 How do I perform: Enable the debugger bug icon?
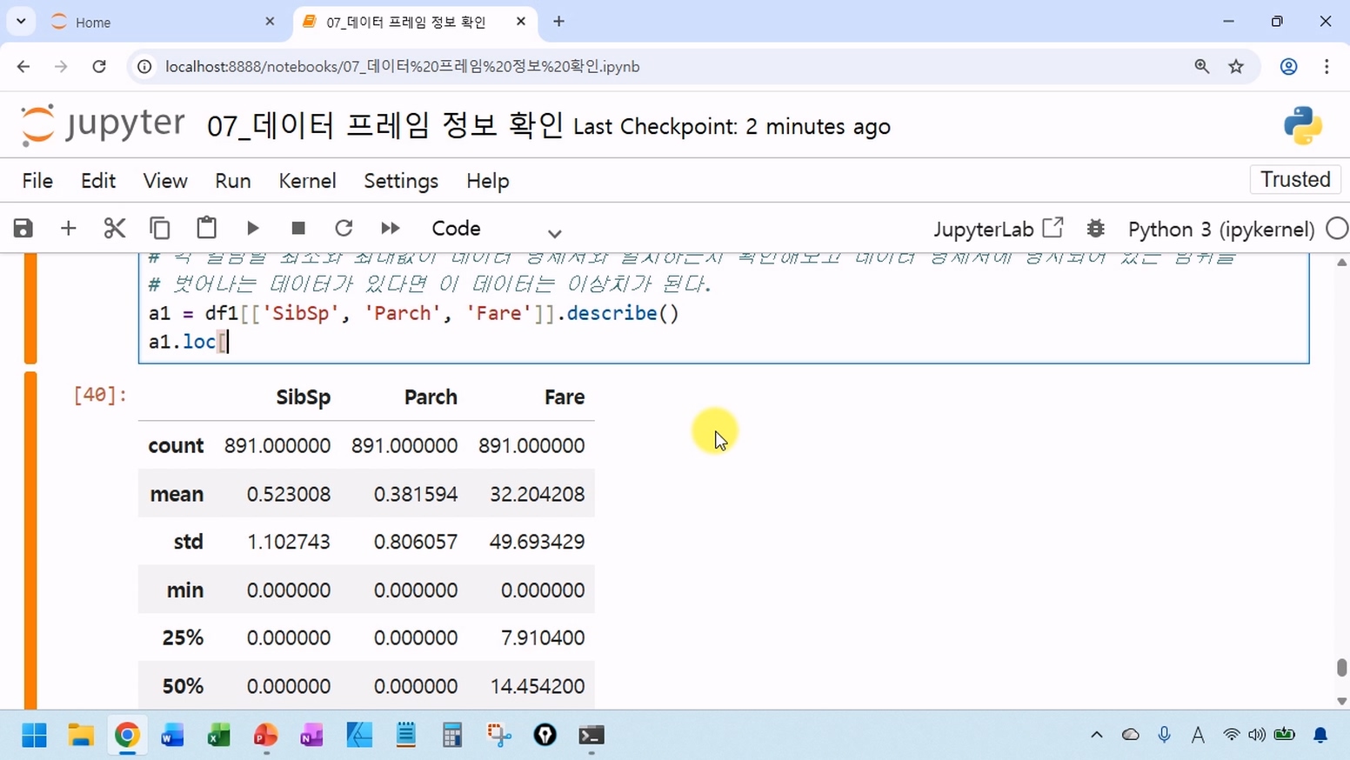click(1096, 229)
